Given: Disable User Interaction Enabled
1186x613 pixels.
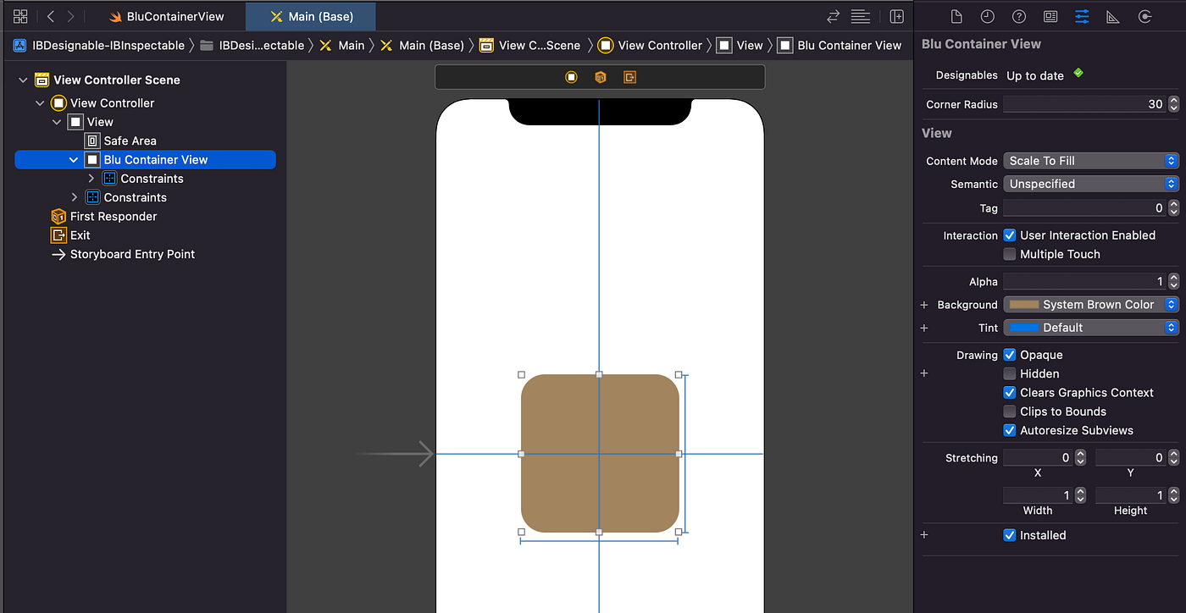Looking at the screenshot, I should pyautogui.click(x=1009, y=235).
